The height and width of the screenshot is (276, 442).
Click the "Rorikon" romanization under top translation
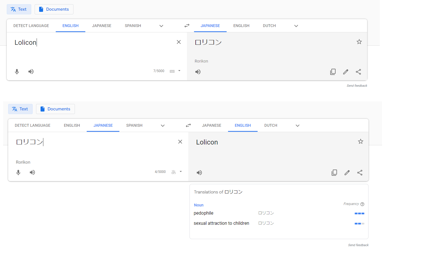201,61
